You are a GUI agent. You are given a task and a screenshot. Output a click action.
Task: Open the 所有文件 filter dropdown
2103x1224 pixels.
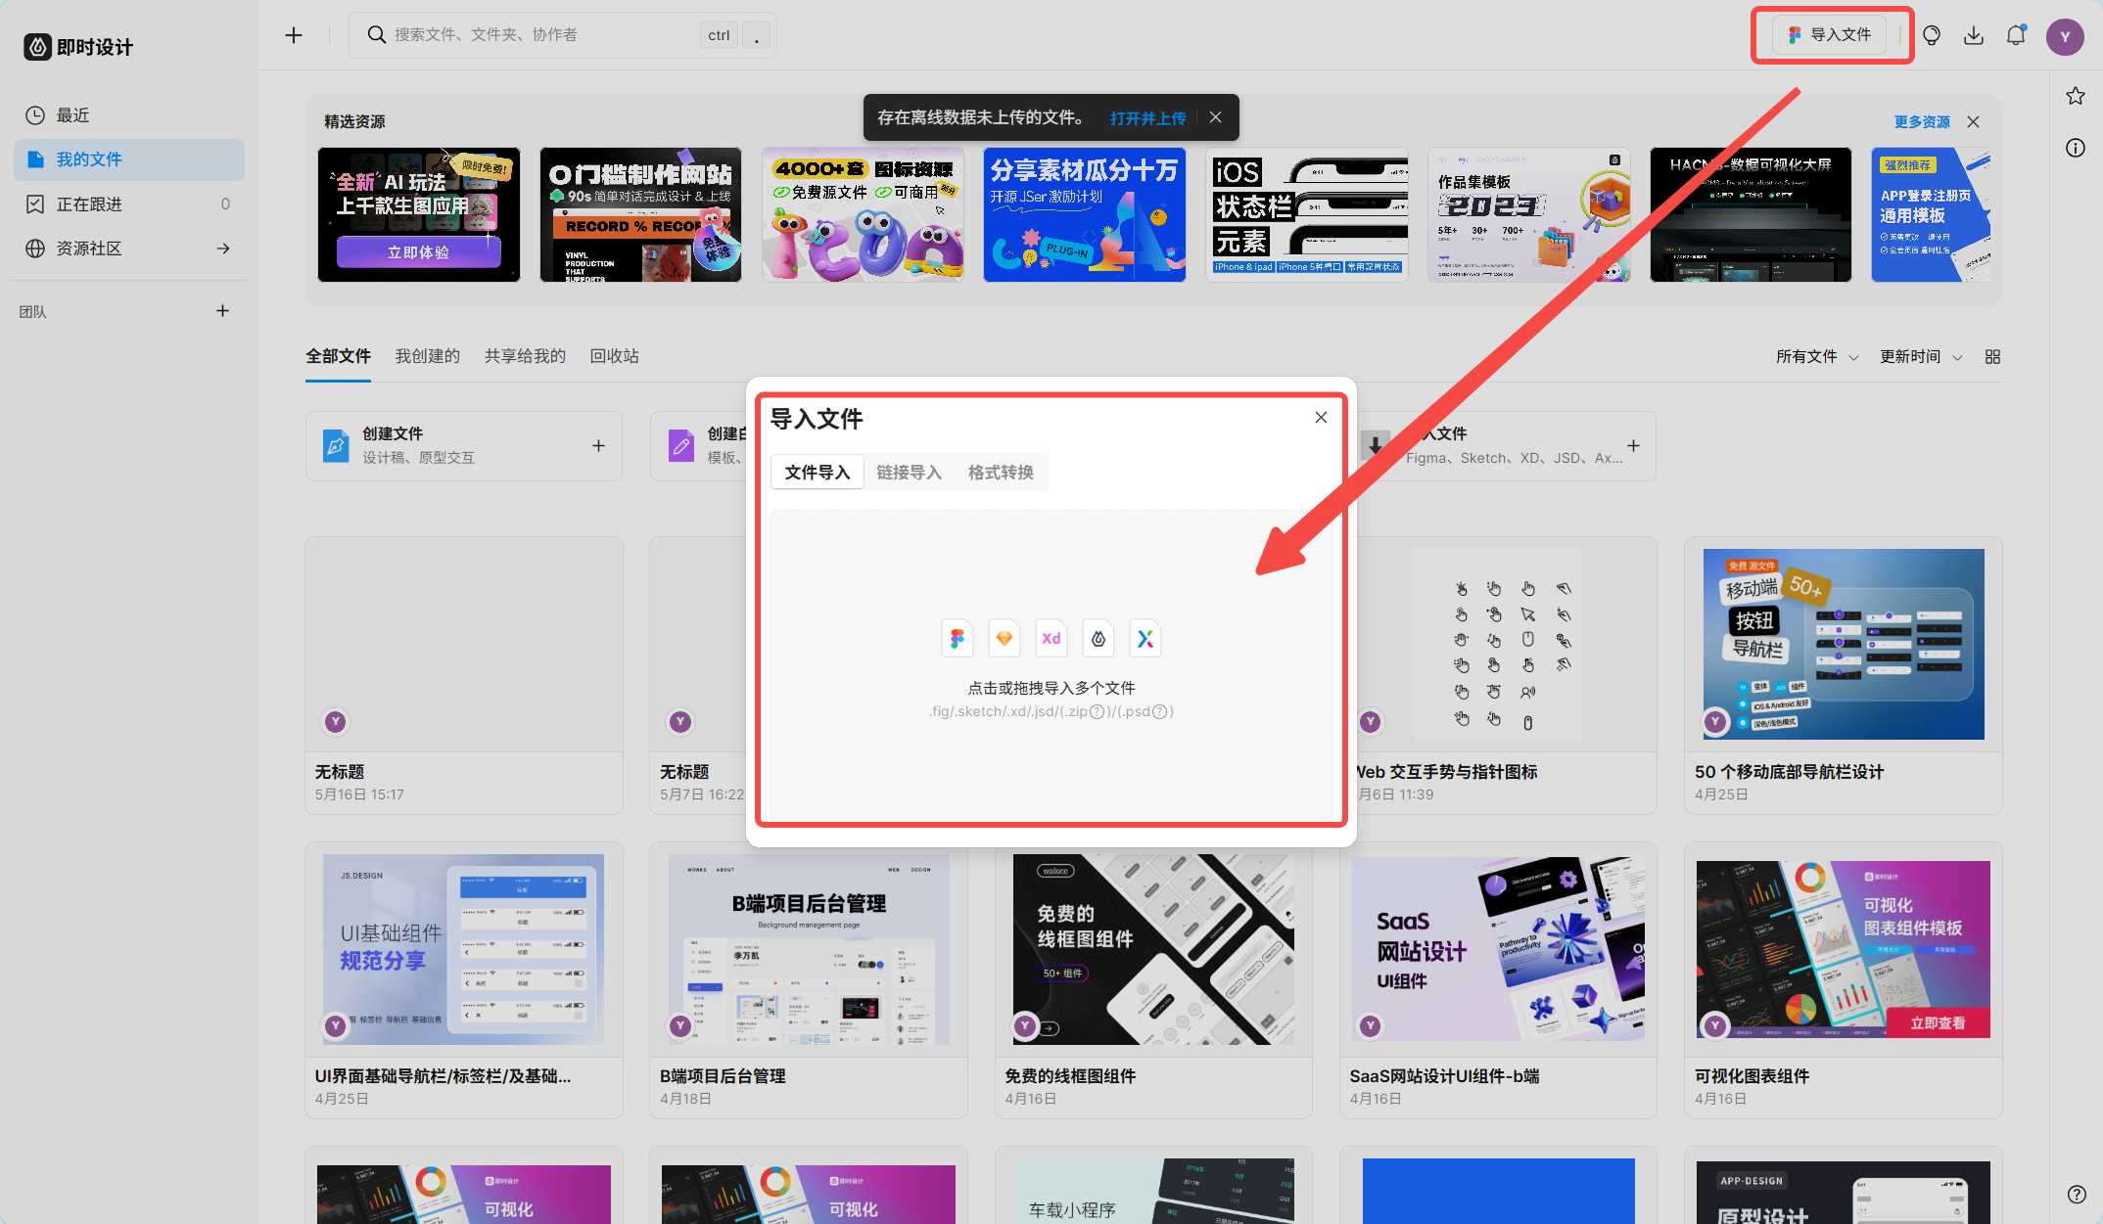pyautogui.click(x=1817, y=357)
